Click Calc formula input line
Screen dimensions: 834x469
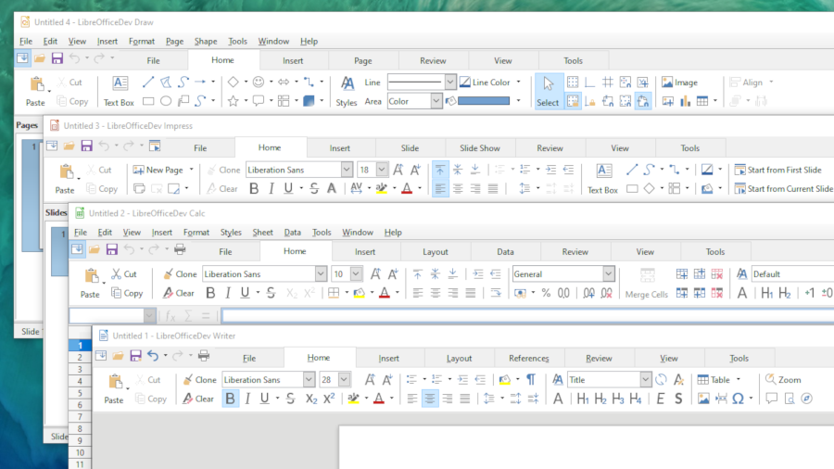point(527,316)
